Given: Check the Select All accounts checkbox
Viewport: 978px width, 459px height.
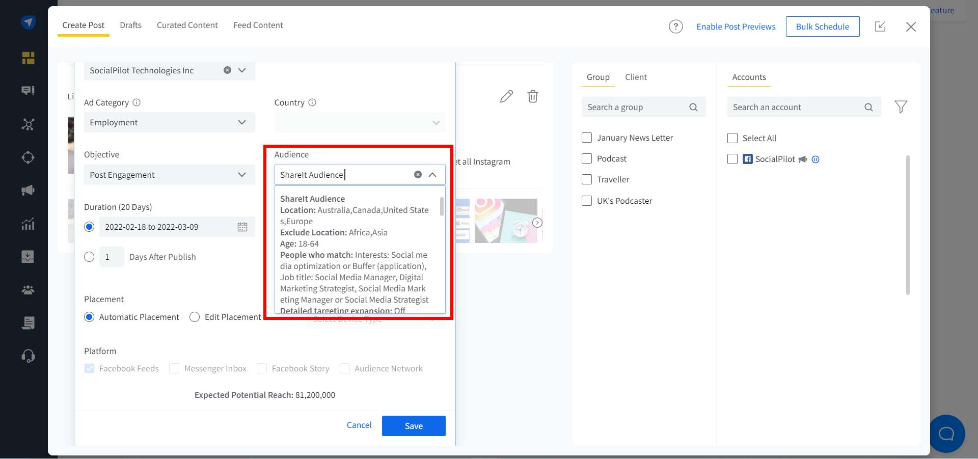Looking at the screenshot, I should pos(732,138).
